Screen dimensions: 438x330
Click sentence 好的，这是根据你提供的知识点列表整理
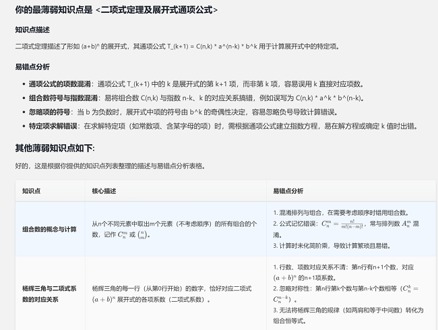[x=111, y=166]
